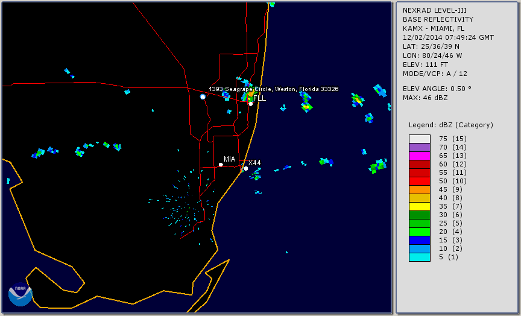
Task: Click the KAMX - MIAMI, FL text
Action: [x=434, y=28]
